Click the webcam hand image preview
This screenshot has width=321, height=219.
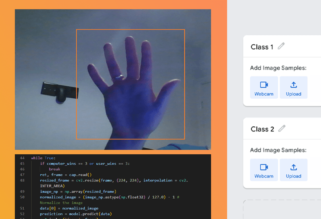[x=113, y=80]
